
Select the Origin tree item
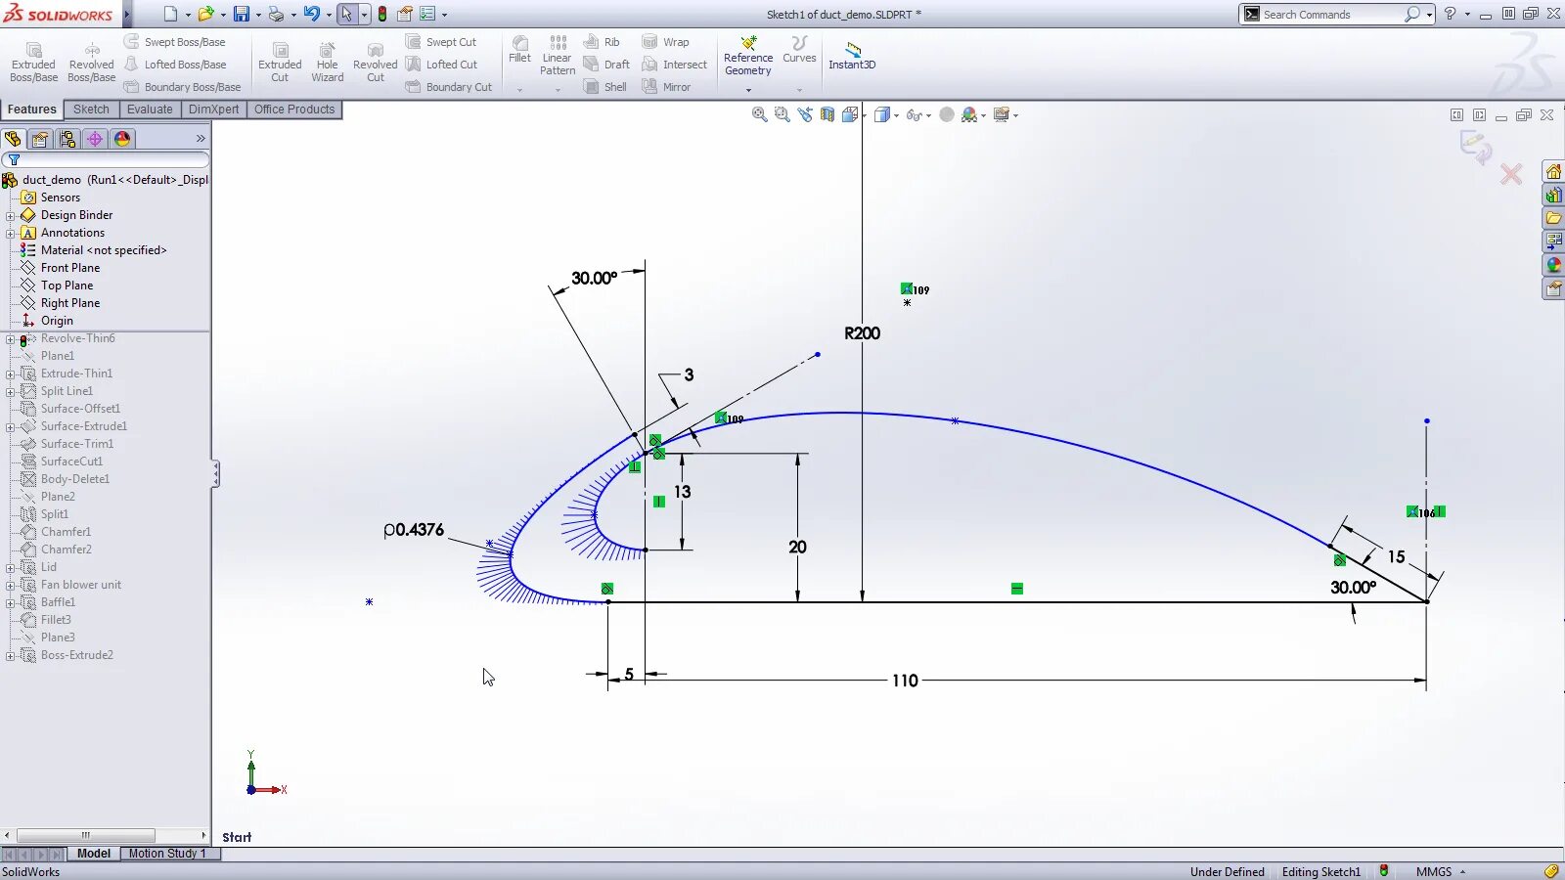(57, 321)
